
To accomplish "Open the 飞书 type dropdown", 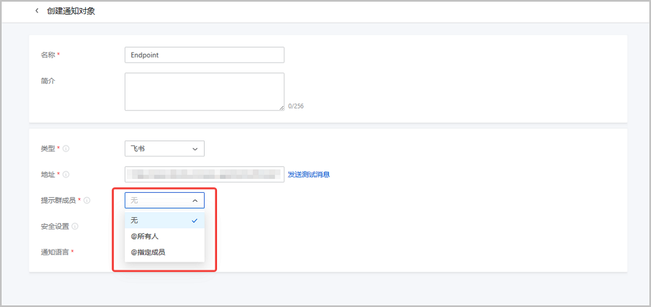I will point(164,148).
